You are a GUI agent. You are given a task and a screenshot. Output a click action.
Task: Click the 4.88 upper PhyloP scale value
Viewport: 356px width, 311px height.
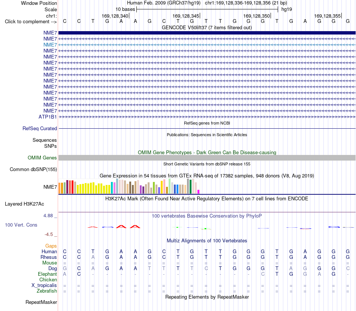pyautogui.click(x=48, y=215)
